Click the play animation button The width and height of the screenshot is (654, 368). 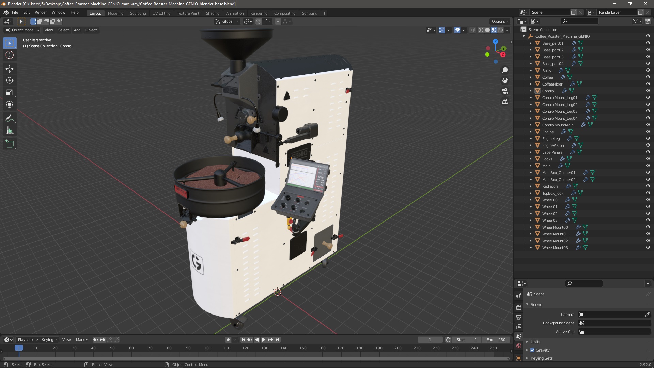(x=263, y=340)
